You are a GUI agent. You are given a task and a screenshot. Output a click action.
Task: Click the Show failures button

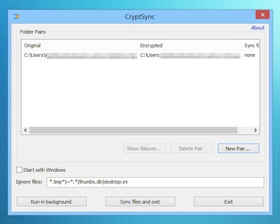pyautogui.click(x=145, y=149)
